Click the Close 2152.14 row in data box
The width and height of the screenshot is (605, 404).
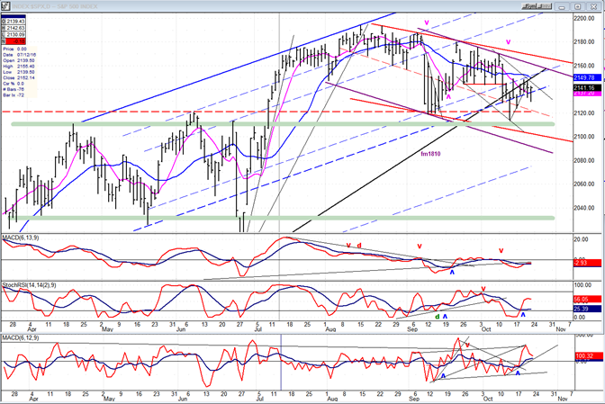point(19,78)
